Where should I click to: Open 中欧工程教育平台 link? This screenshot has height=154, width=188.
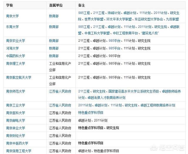coord(125,33)
